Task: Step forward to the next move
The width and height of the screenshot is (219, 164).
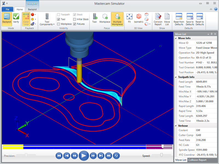Action: point(101,156)
